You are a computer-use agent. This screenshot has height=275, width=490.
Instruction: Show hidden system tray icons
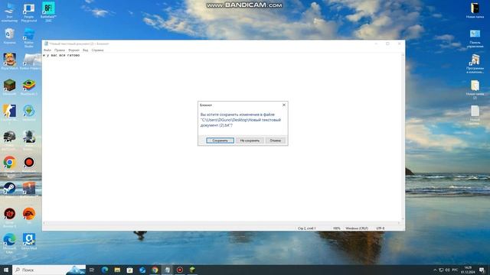click(x=435, y=270)
